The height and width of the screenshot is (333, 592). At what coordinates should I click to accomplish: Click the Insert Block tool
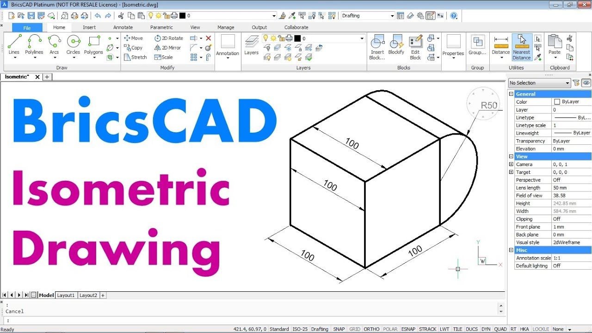pyautogui.click(x=377, y=47)
